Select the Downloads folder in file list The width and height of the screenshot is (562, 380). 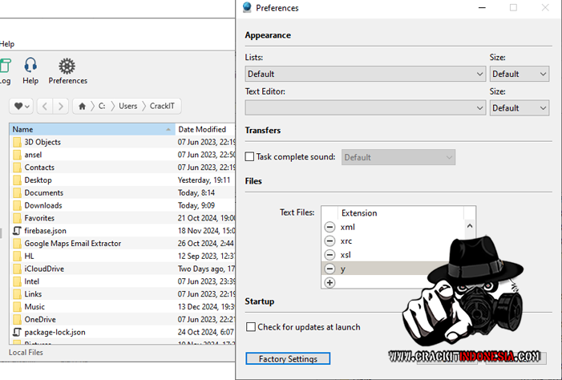tap(42, 205)
